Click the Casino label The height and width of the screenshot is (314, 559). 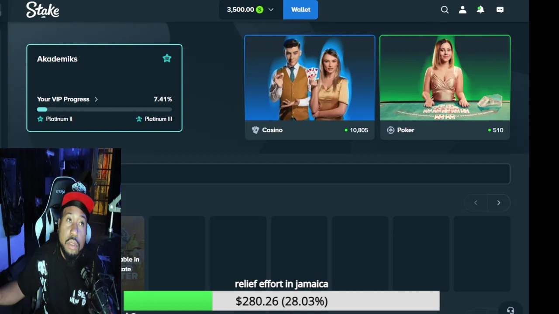pos(272,130)
